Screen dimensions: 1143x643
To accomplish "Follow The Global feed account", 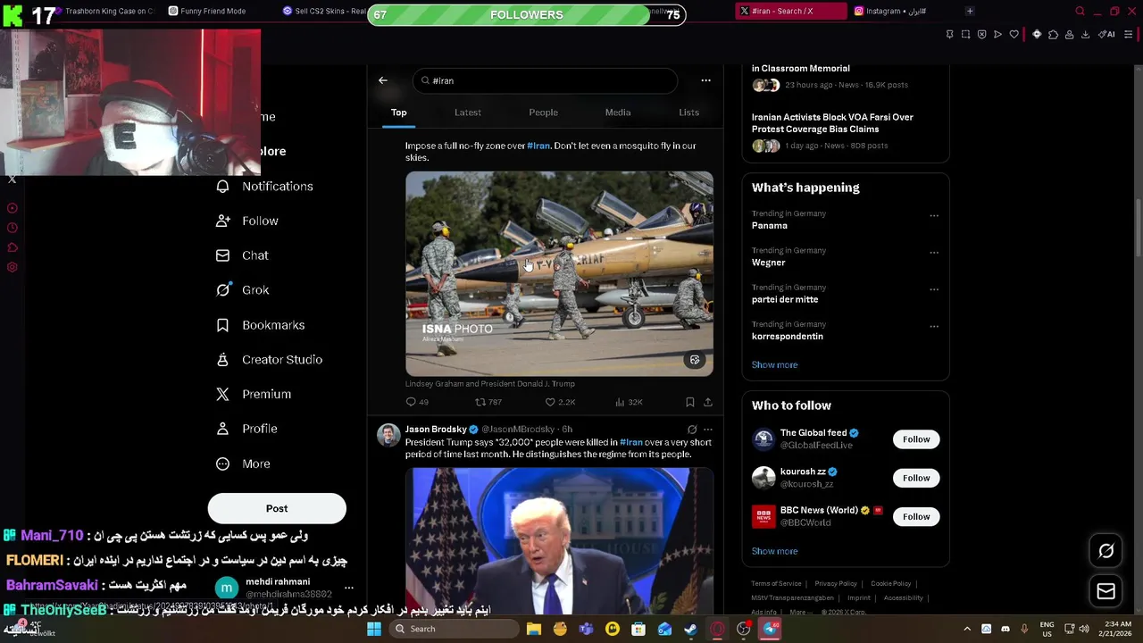I will coord(916,439).
